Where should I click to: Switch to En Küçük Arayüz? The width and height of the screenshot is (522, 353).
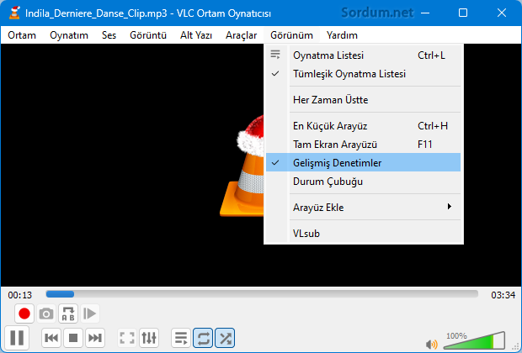363,126
